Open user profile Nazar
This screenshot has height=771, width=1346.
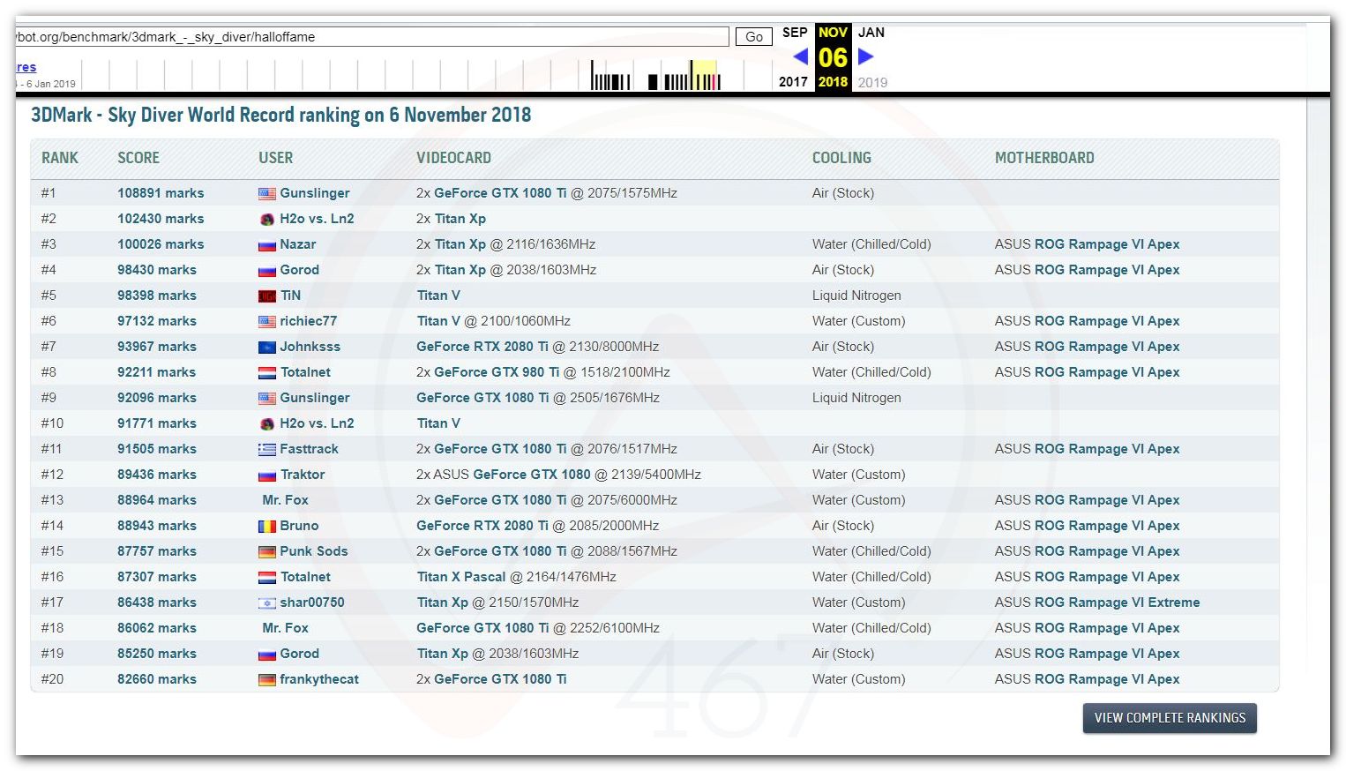(x=298, y=244)
